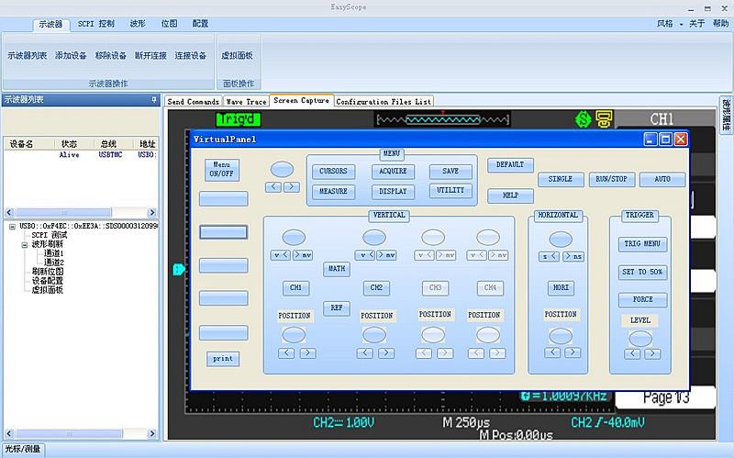Click the CH2 position knob

coord(375,335)
